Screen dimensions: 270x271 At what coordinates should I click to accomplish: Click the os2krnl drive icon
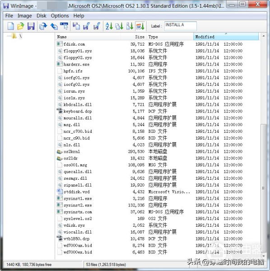click(x=60, y=151)
